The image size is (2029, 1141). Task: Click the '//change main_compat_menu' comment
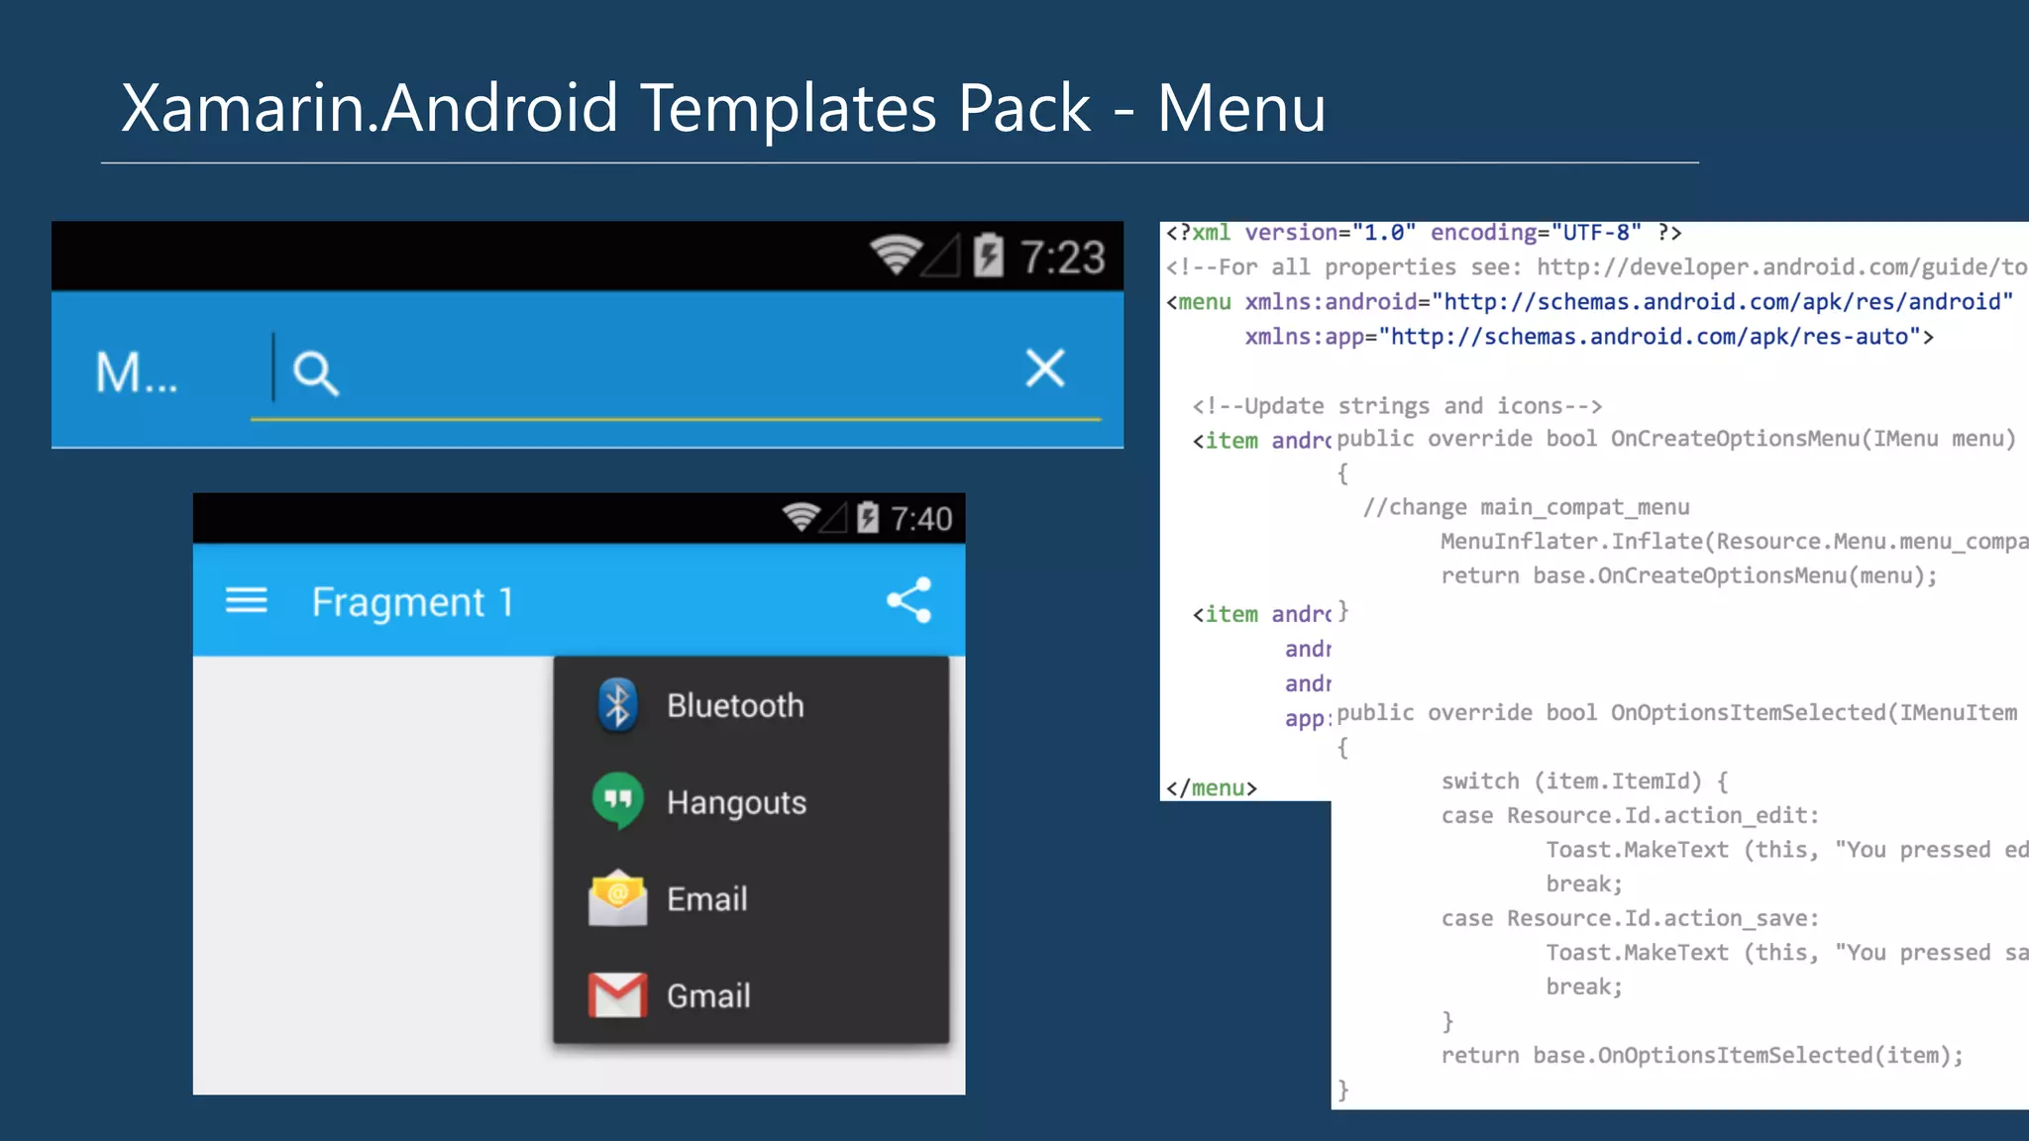click(x=1527, y=507)
